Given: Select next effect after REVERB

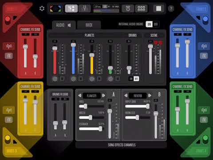Looking at the screenshot, I should 150,96.
